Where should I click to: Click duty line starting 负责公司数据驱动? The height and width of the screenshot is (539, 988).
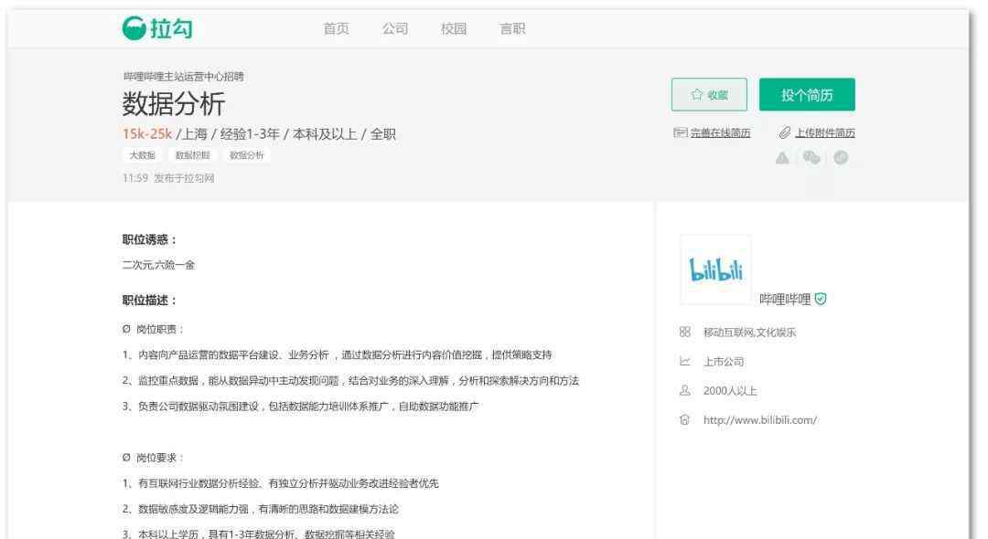(301, 407)
